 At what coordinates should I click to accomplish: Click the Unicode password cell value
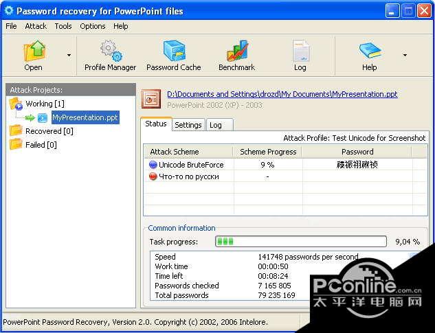click(x=357, y=165)
